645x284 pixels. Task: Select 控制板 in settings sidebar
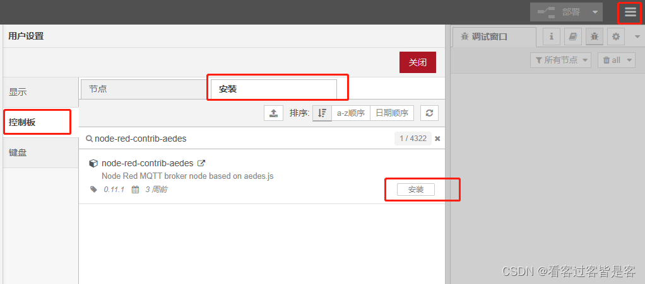pos(41,122)
